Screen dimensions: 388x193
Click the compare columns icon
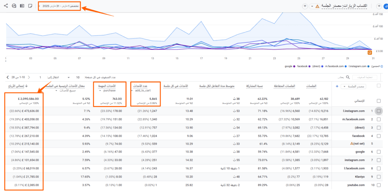(x=22, y=6)
